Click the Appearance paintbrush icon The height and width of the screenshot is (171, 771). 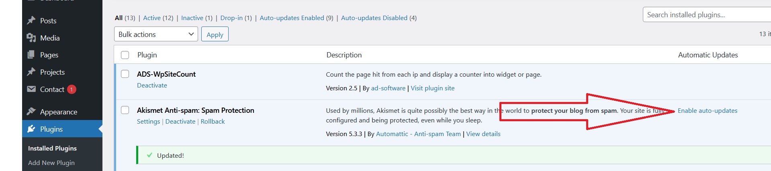[31, 112]
